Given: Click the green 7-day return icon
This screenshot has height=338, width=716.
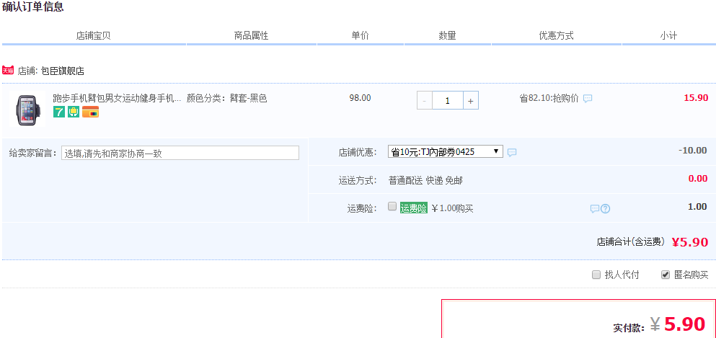Looking at the screenshot, I should 59,112.
